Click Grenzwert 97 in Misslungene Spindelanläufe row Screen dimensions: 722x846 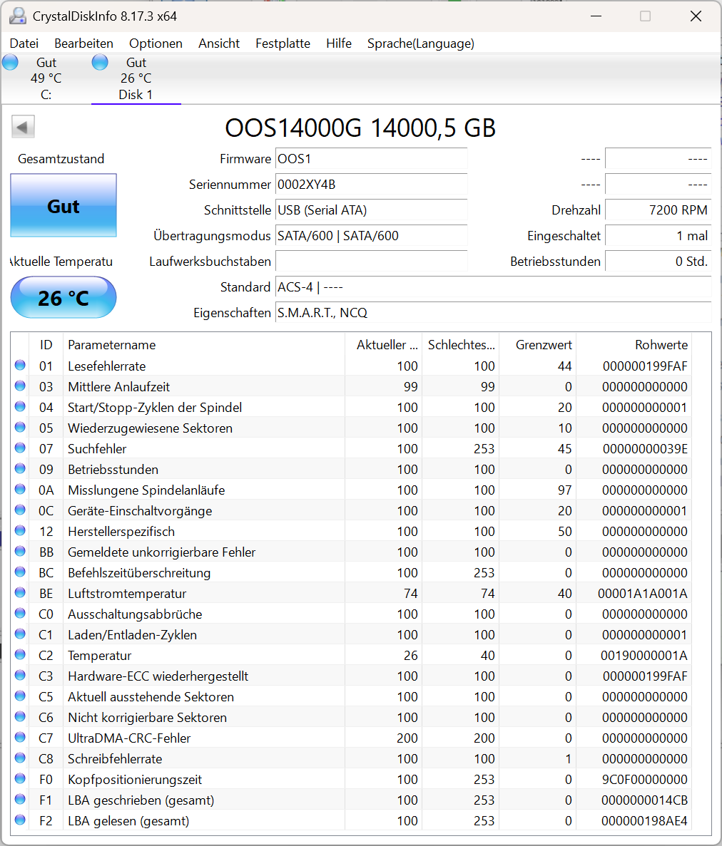pos(564,490)
